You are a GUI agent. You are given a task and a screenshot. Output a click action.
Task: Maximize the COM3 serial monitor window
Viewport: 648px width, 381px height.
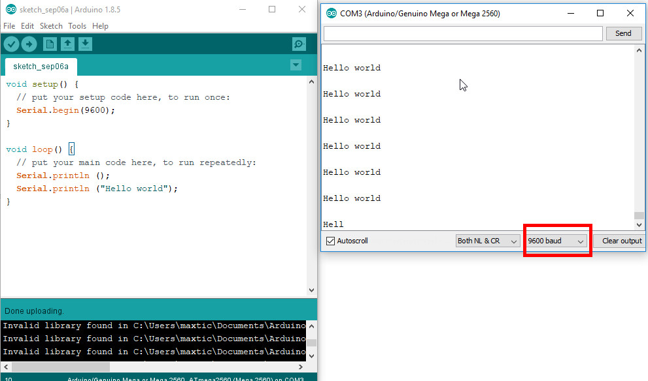coord(600,13)
